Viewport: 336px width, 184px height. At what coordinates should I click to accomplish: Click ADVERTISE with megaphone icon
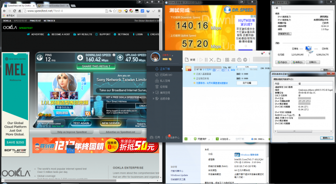(35, 34)
